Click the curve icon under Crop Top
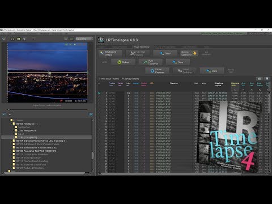The height and width of the screenshot is (204, 272). [243, 90]
